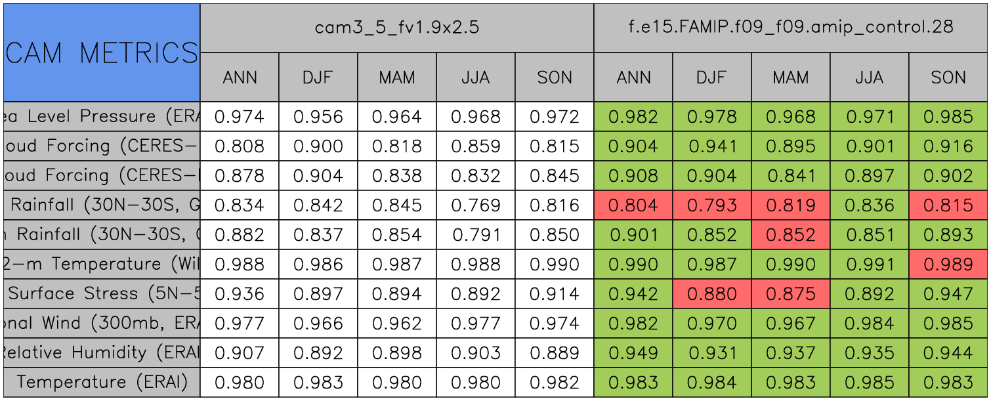The height and width of the screenshot is (401, 991).
Task: Click the white cell with value 0.808
Action: [x=240, y=146]
